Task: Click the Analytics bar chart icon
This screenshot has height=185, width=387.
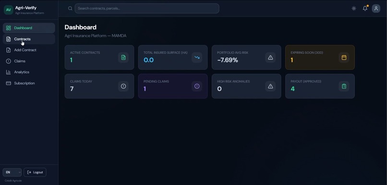Action: click(x=8, y=72)
